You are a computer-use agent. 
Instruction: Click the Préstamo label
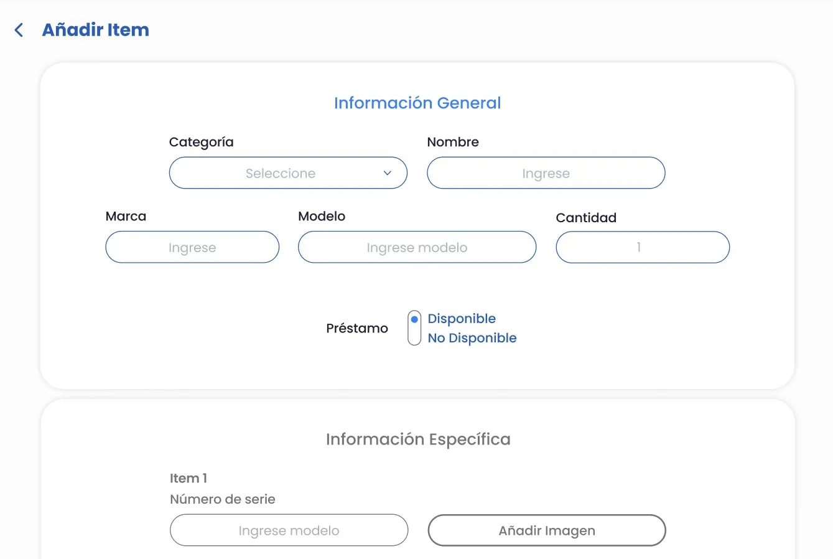[x=357, y=328]
